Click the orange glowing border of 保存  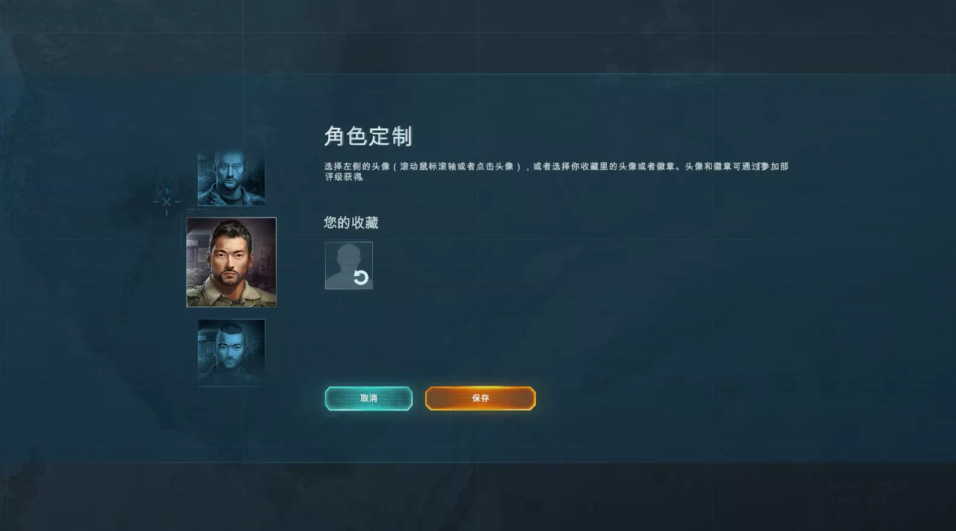[480, 388]
